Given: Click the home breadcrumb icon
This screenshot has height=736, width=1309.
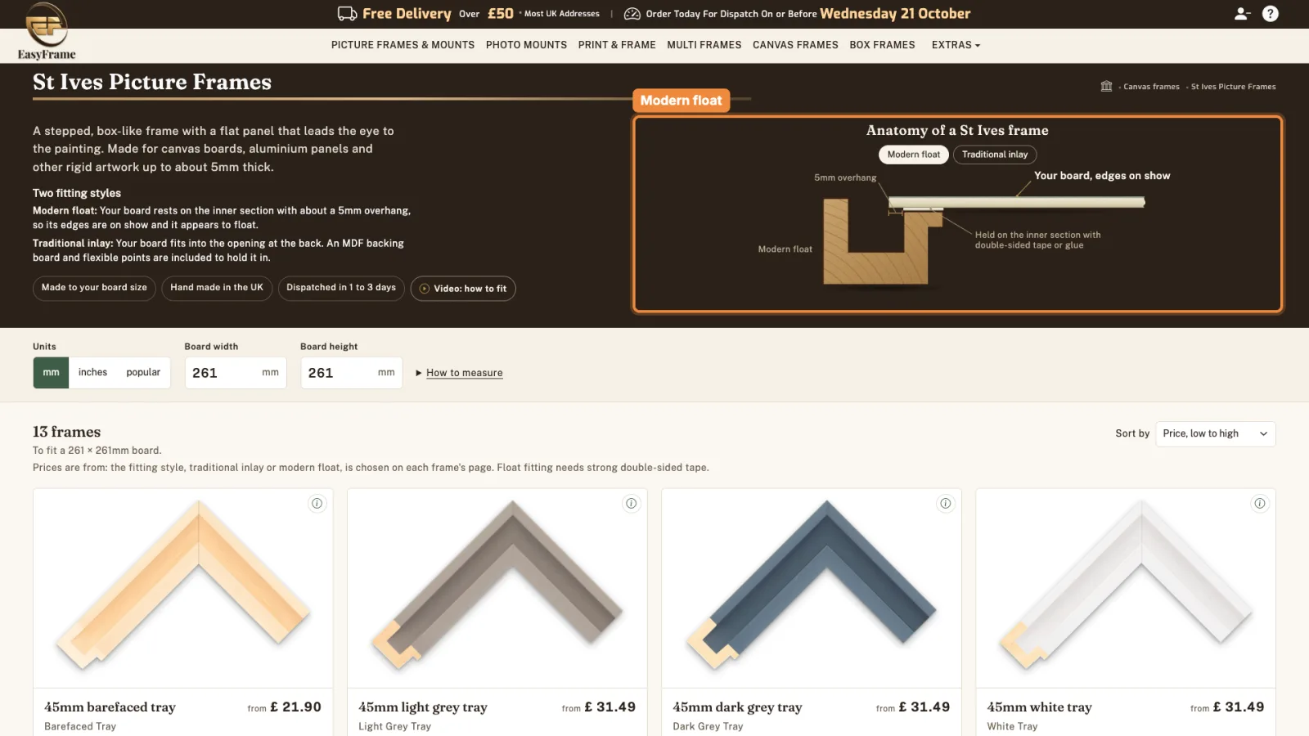Looking at the screenshot, I should [x=1106, y=86].
